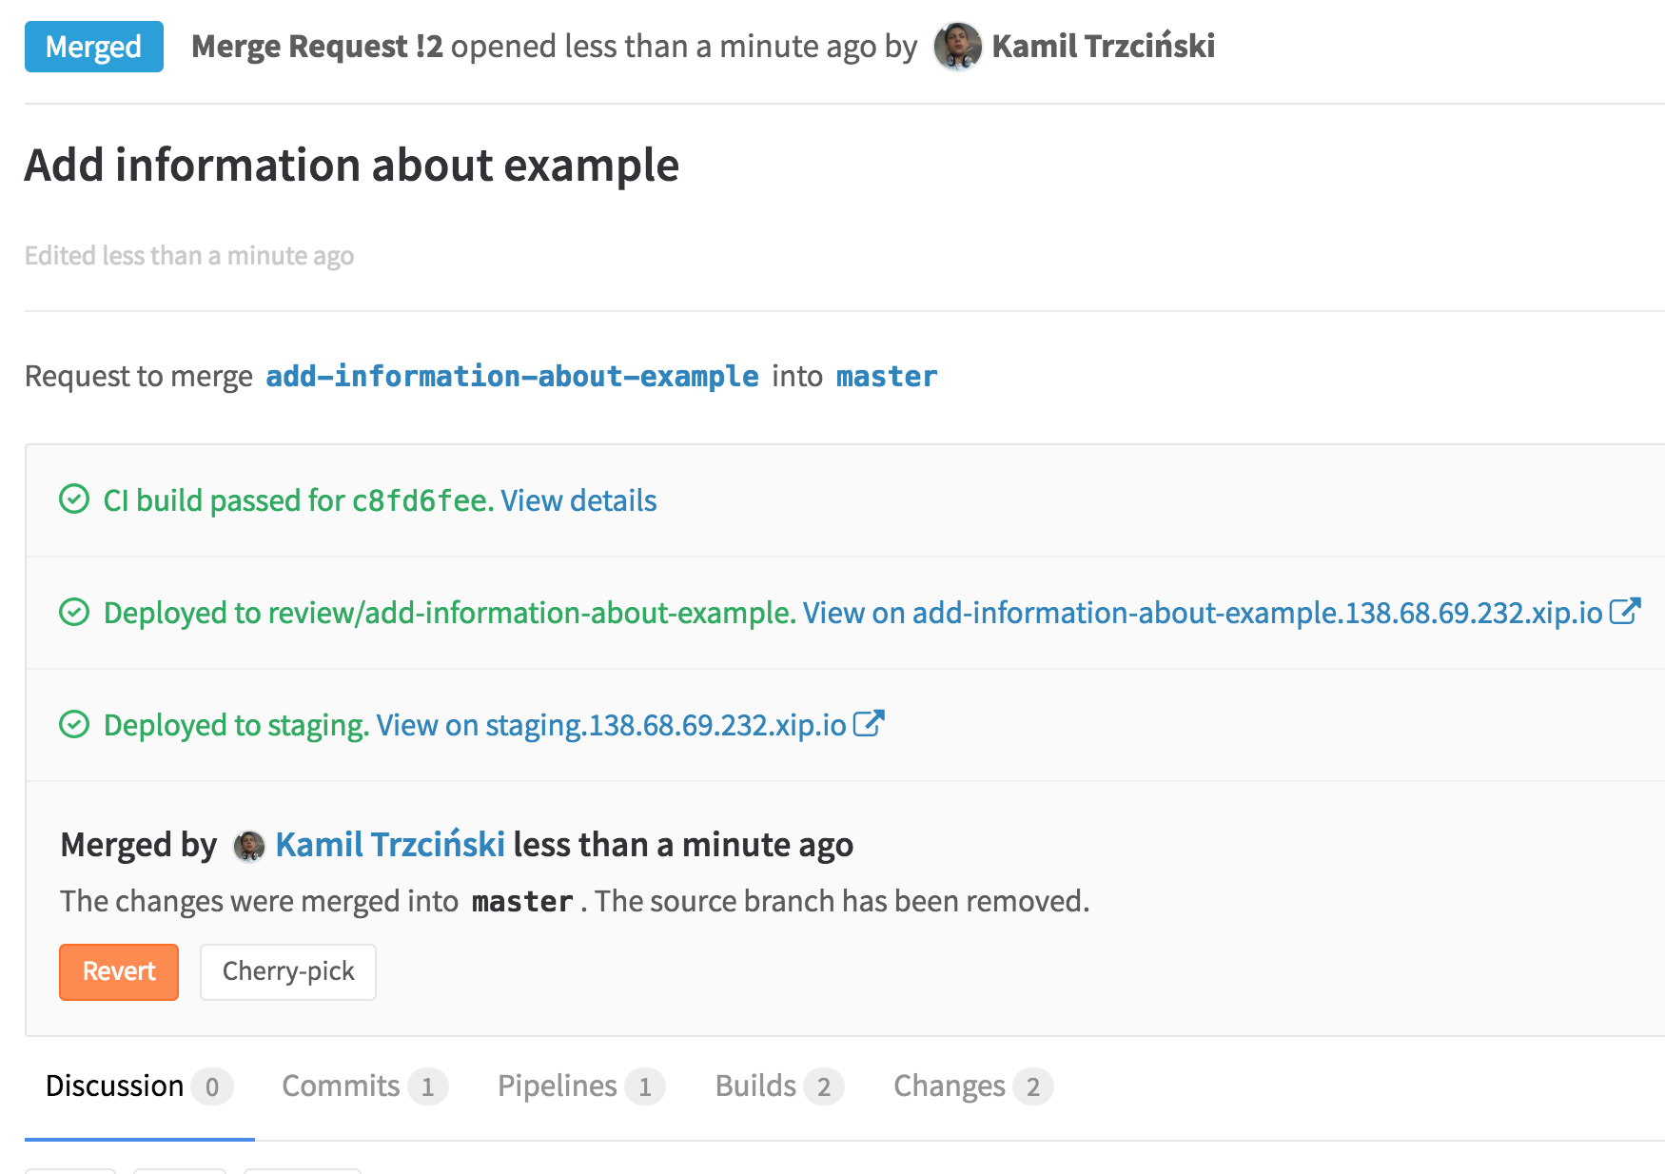Click the small avatar beside Merged by
Image resolution: width=1665 pixels, height=1174 pixels.
coord(249,845)
